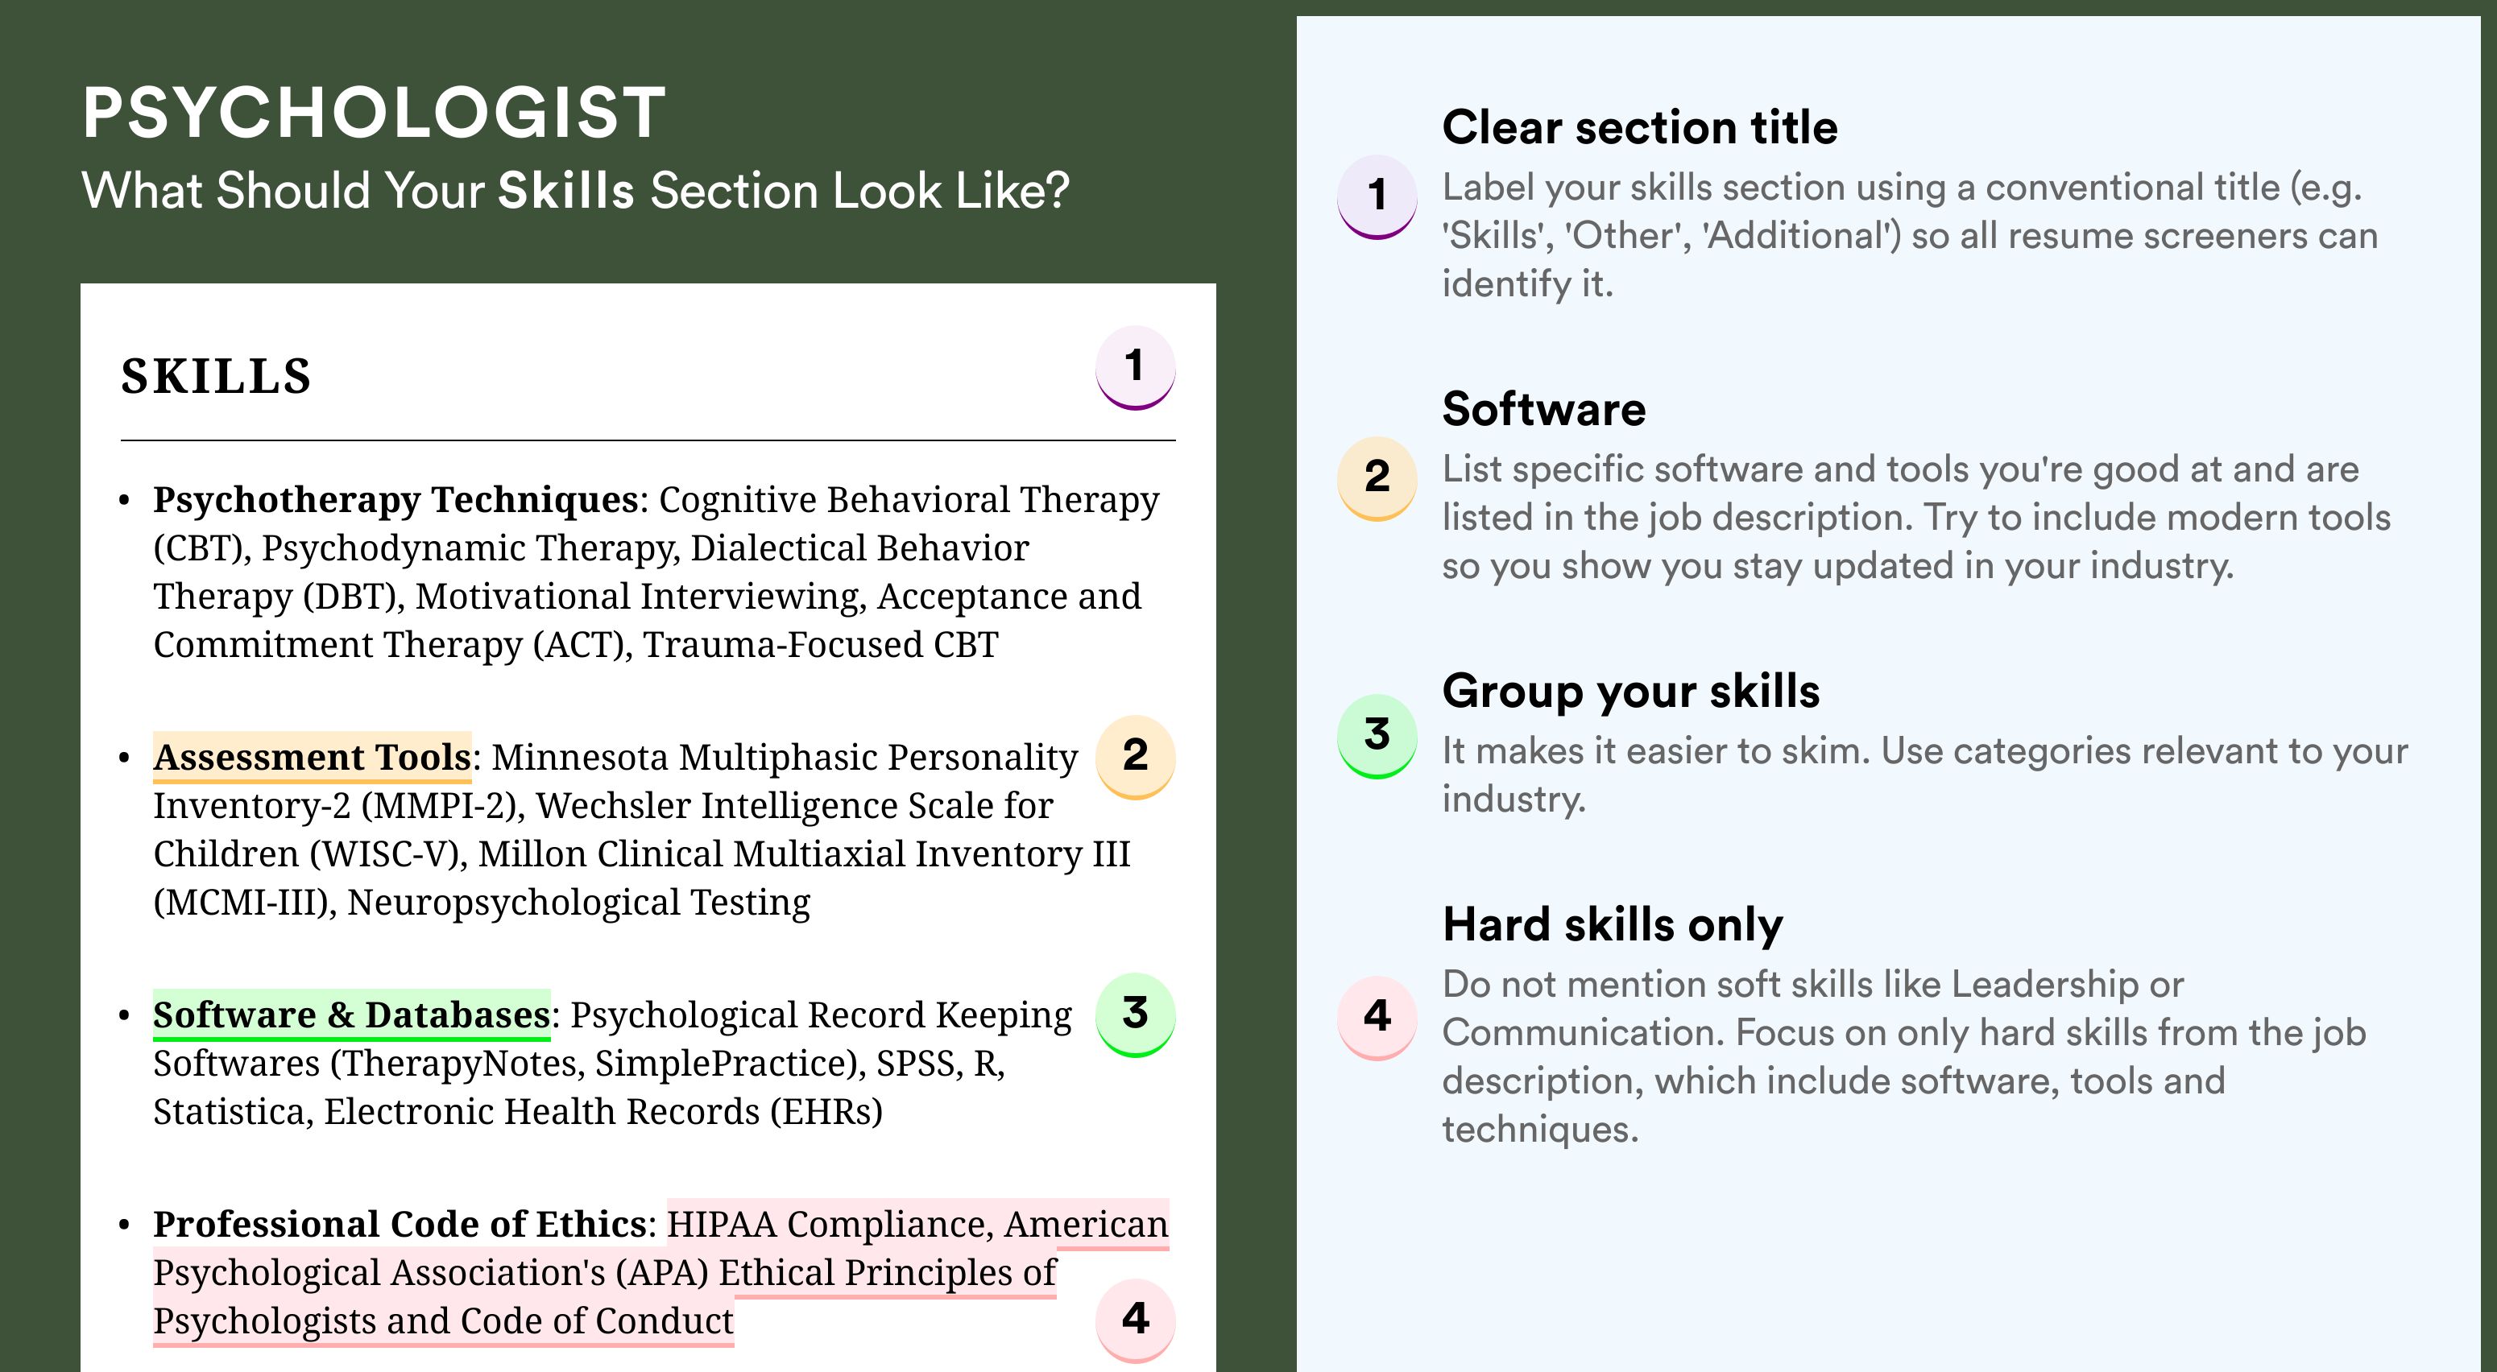Click the Psychotherapy Techniques bold label
This screenshot has width=2497, height=1372.
coord(395,500)
